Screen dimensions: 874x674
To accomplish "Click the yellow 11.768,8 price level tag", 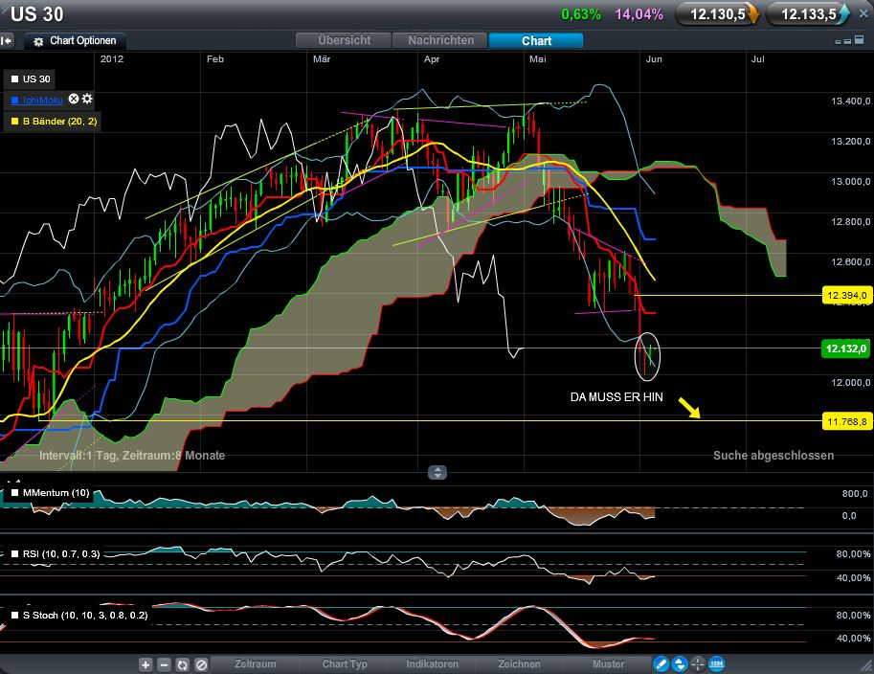I will (x=846, y=421).
